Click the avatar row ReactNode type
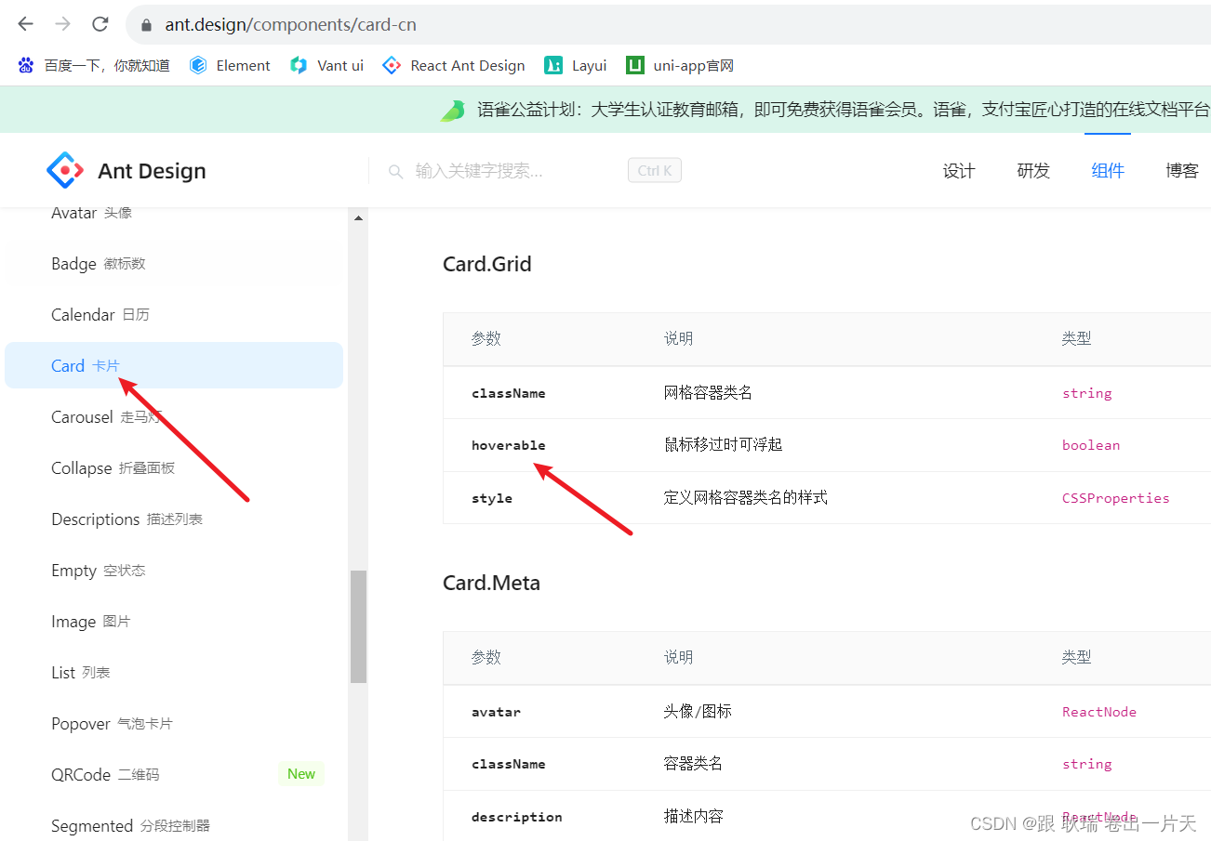 click(x=1099, y=712)
